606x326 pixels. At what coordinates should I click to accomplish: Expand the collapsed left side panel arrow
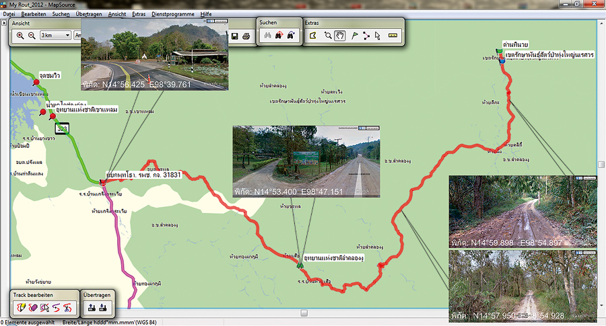click(4, 22)
